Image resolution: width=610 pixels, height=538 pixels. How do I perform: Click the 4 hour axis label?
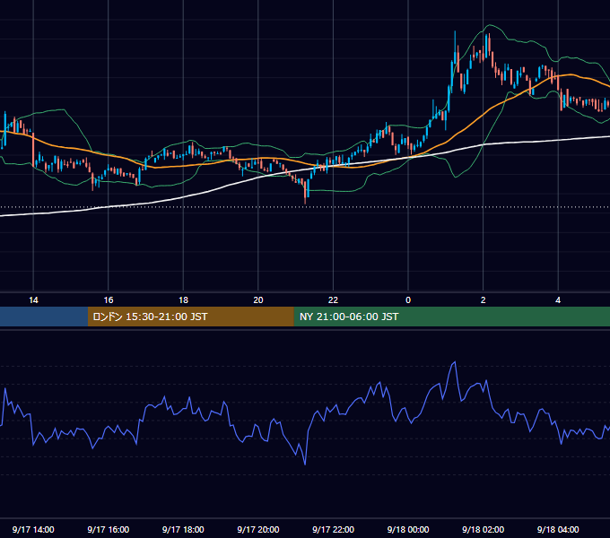(558, 300)
